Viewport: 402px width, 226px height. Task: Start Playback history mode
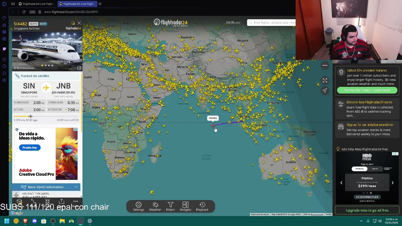point(202,207)
